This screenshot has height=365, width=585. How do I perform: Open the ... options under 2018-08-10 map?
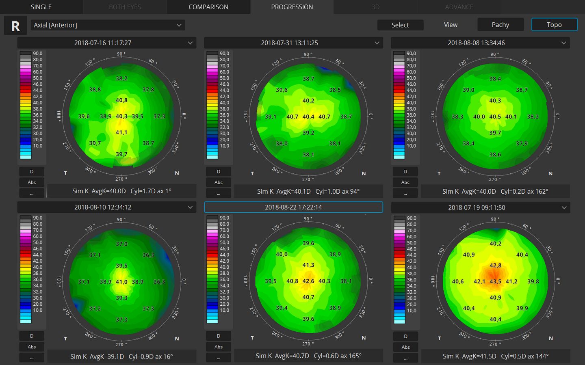coord(32,358)
